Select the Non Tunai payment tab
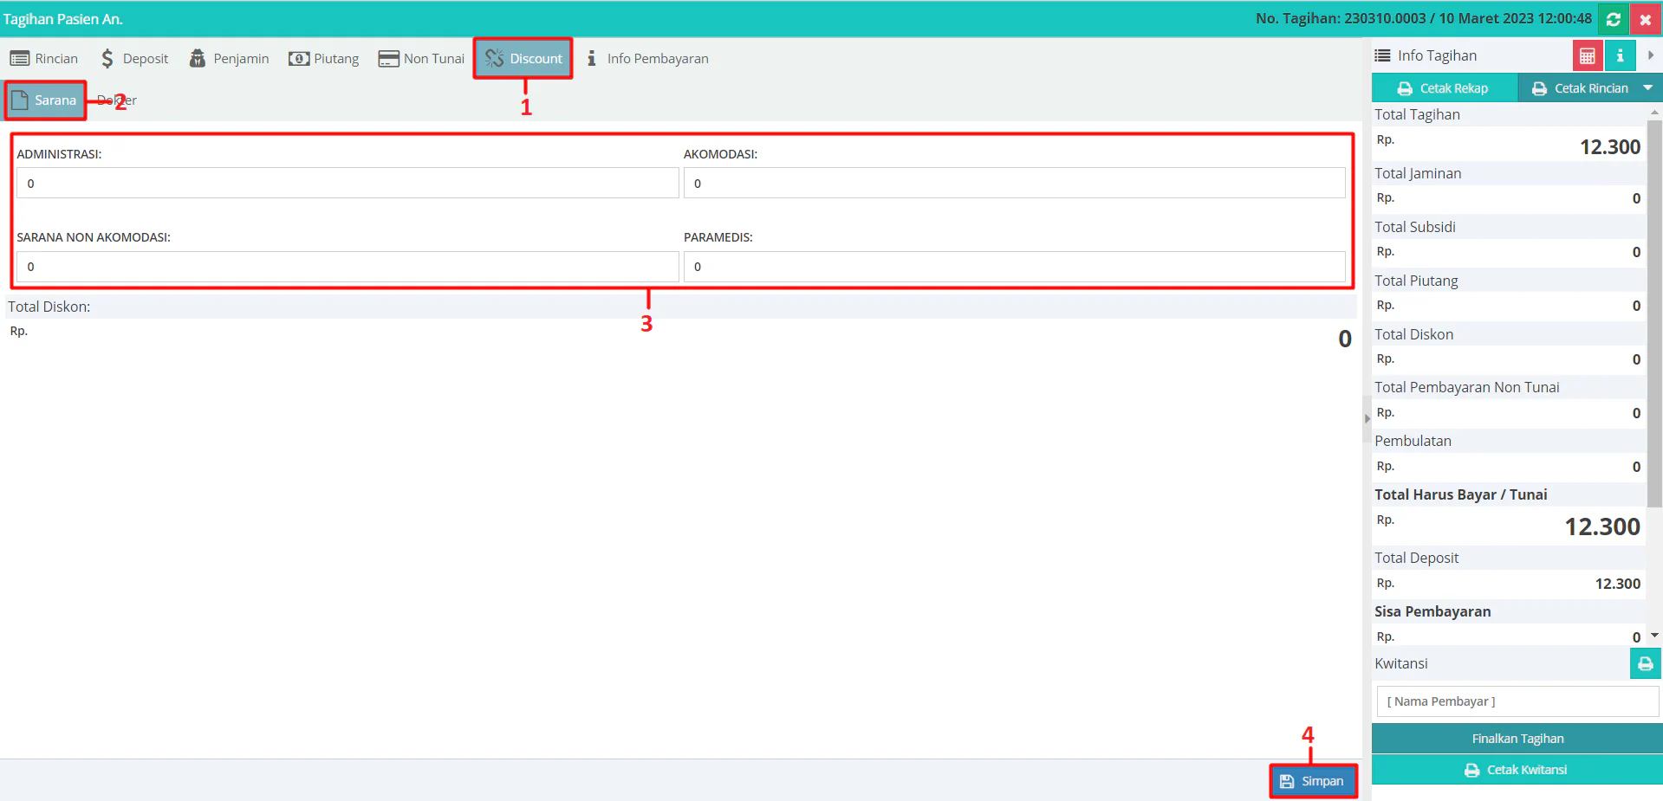The width and height of the screenshot is (1663, 801). [x=422, y=59]
